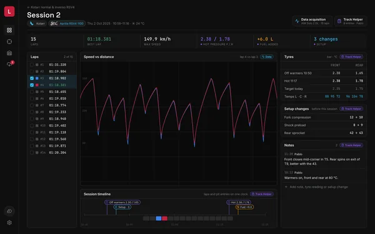Select lap time 01:19.118
The width and height of the screenshot is (375, 234).
coord(57,132)
